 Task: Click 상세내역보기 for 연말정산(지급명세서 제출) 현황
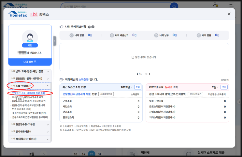(106, 94)
